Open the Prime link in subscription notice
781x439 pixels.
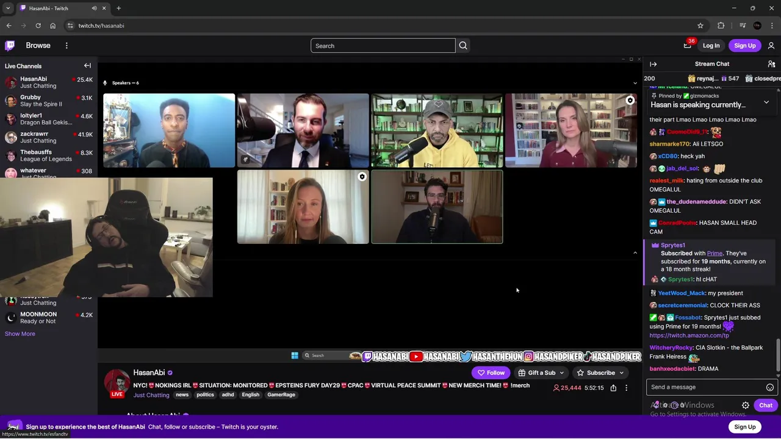point(714,253)
